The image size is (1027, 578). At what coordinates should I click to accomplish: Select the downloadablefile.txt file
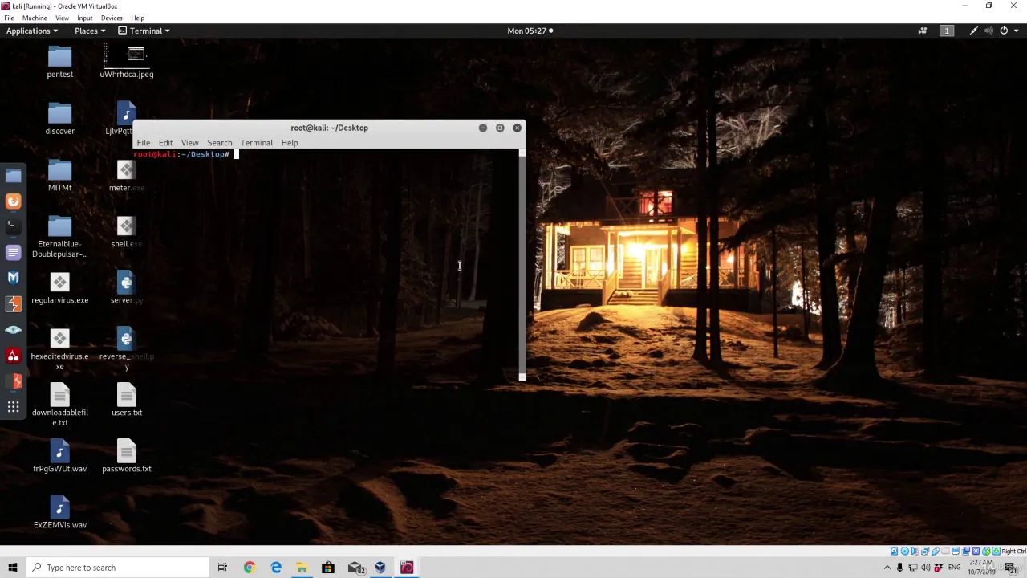pos(59,405)
